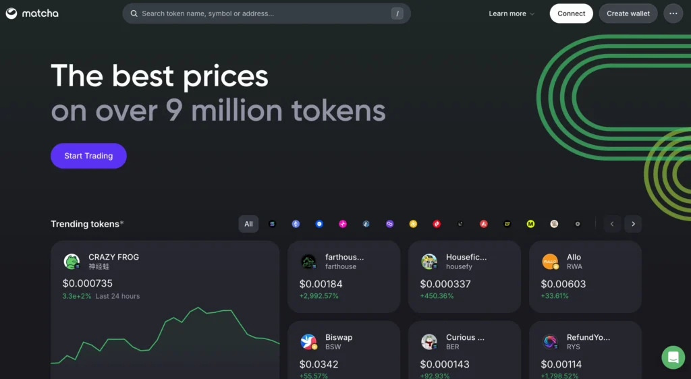Expand the Learn more dropdown
The width and height of the screenshot is (691, 379).
click(x=512, y=13)
